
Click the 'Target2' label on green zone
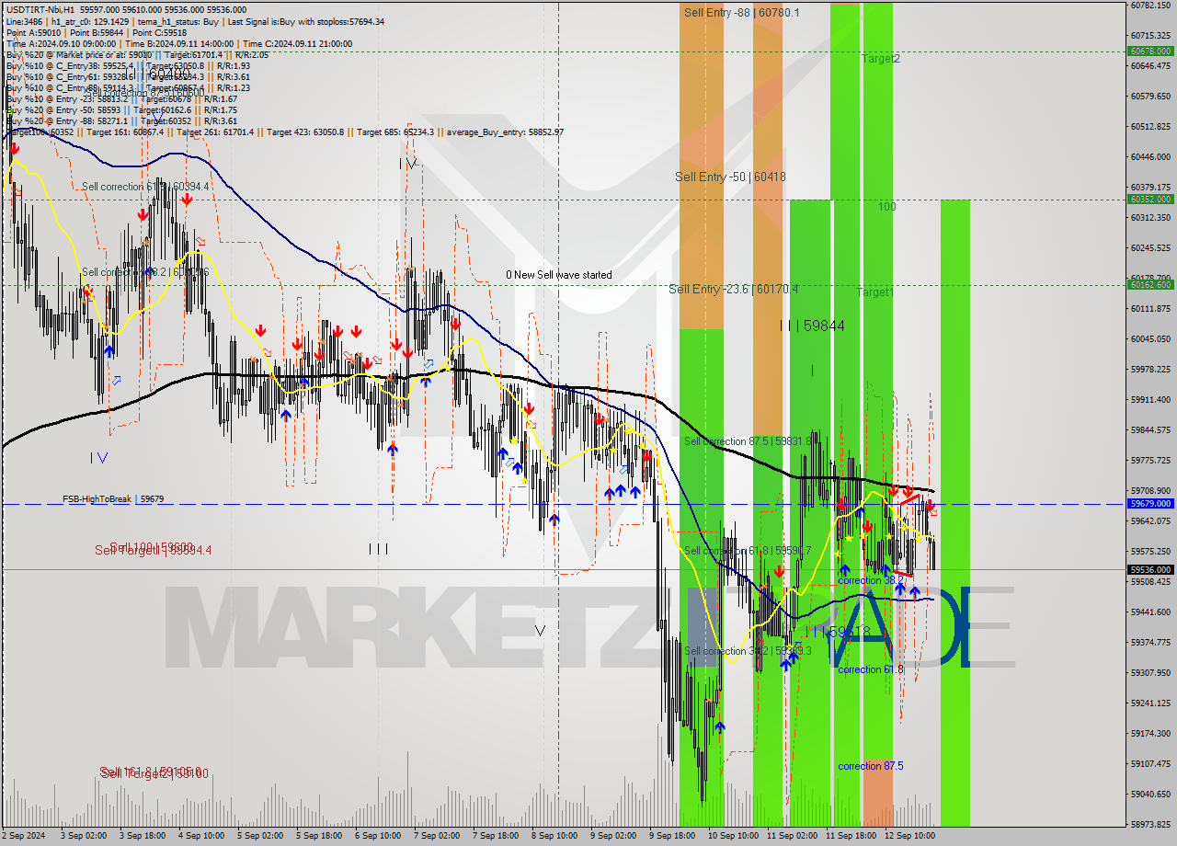tap(881, 58)
